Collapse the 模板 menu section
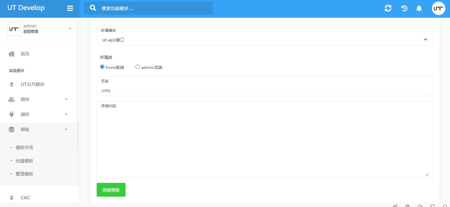 (x=66, y=129)
